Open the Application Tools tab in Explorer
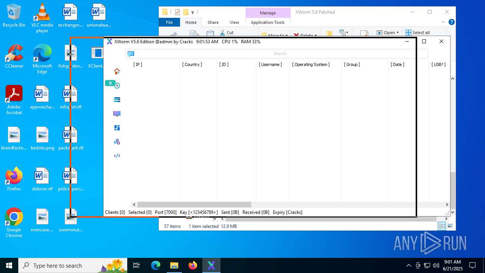485x273 pixels. [268, 22]
